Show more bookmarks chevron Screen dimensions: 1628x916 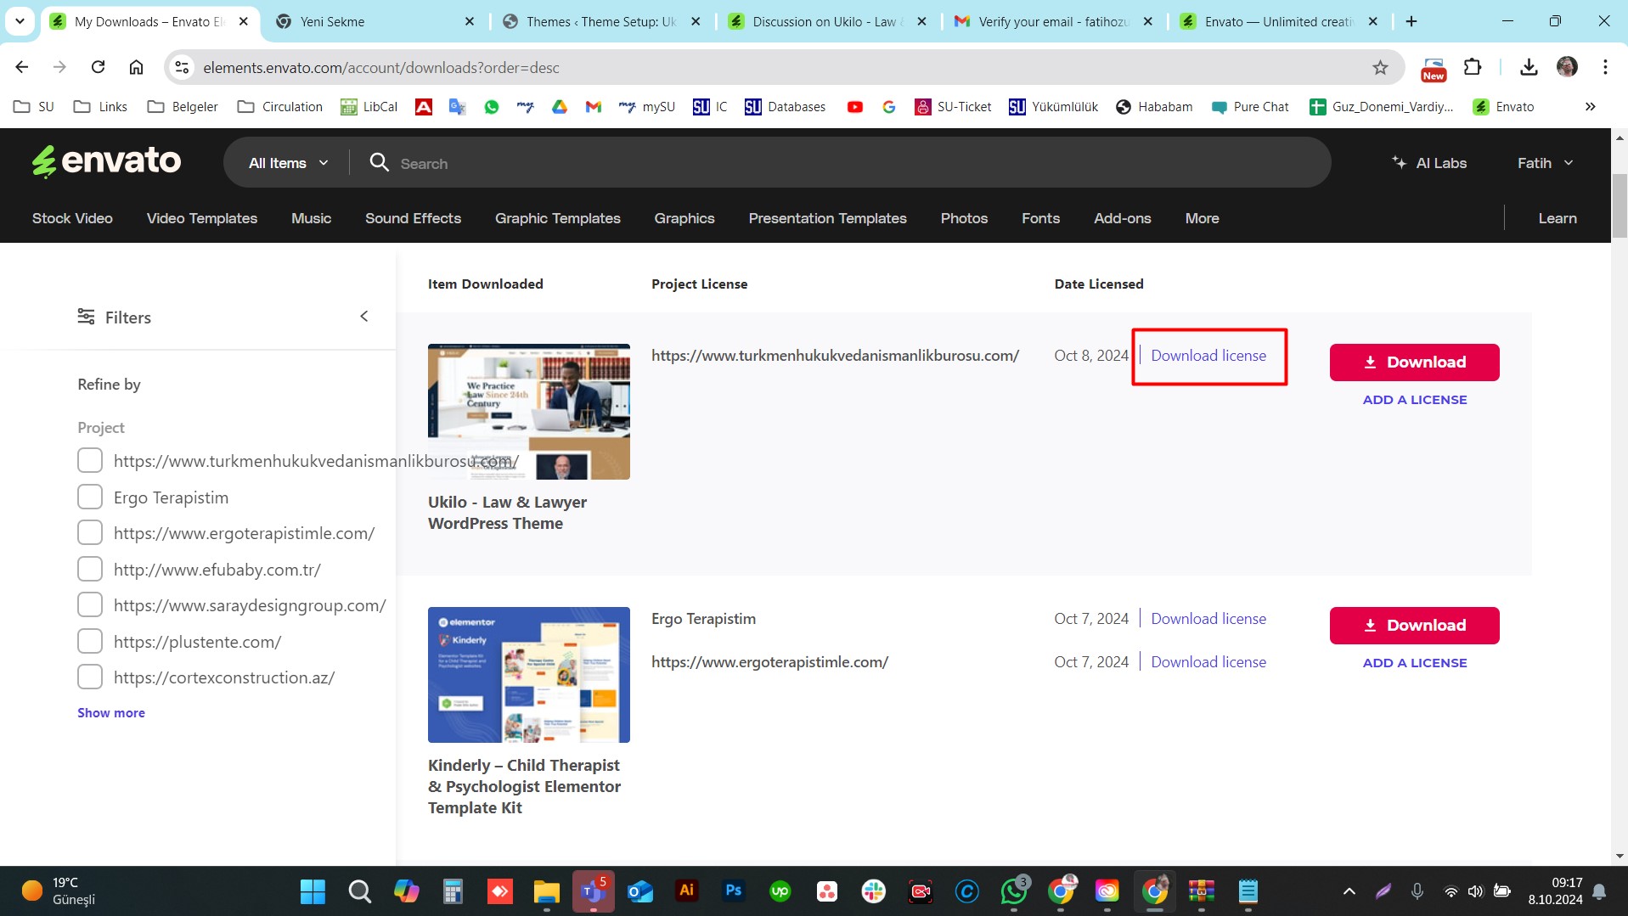tap(1590, 107)
